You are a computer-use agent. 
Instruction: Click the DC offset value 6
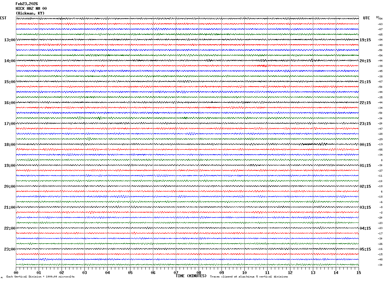pyautogui.click(x=381, y=192)
